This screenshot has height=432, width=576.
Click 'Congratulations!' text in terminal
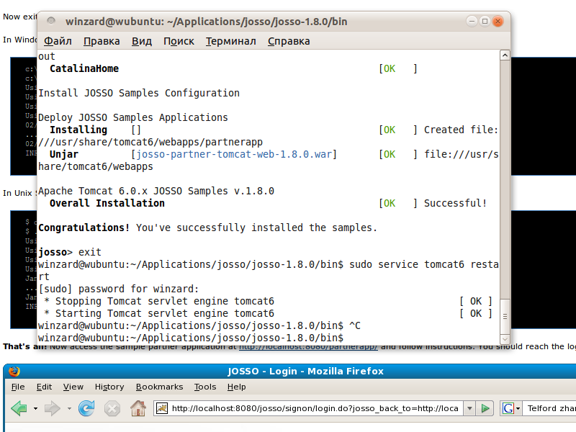(x=84, y=228)
